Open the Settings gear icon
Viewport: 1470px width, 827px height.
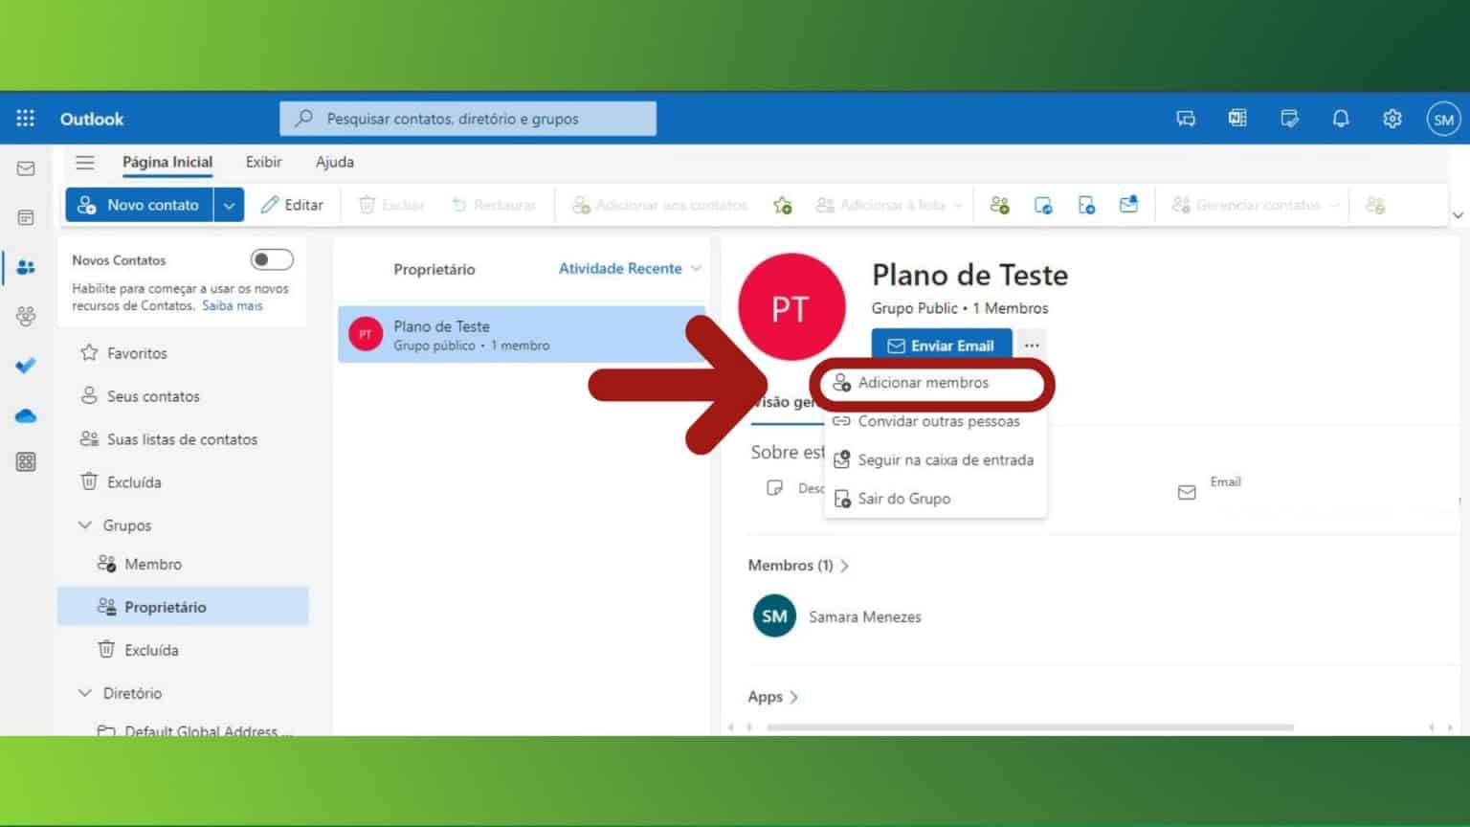coord(1392,118)
